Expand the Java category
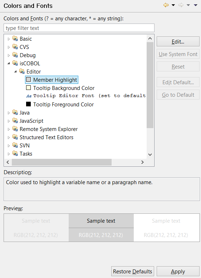 [9, 113]
